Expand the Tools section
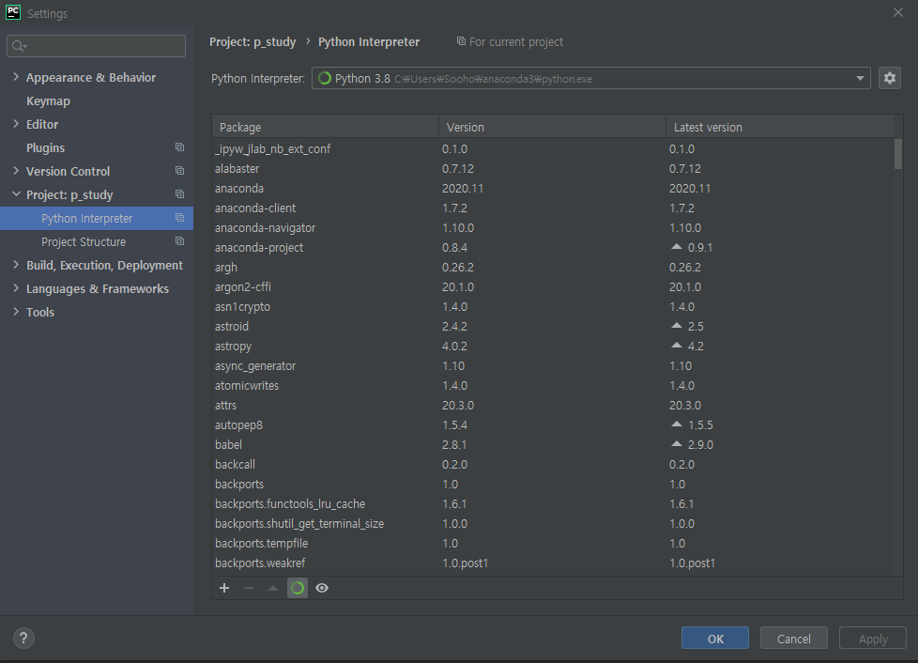The width and height of the screenshot is (918, 663). click(16, 312)
